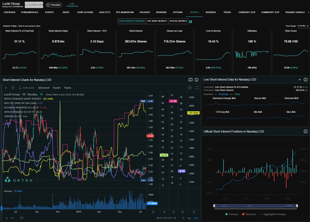Open info icon for Short Interest Charts panel
Image resolution: width=310 pixels, height=222 pixels.
pyautogui.click(x=196, y=80)
